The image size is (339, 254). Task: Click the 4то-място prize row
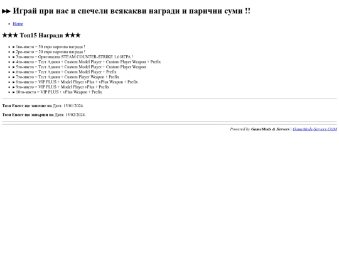(x=87, y=61)
